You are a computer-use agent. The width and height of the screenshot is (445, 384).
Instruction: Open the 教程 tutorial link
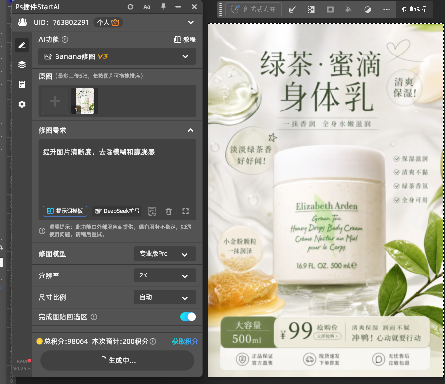[185, 40]
